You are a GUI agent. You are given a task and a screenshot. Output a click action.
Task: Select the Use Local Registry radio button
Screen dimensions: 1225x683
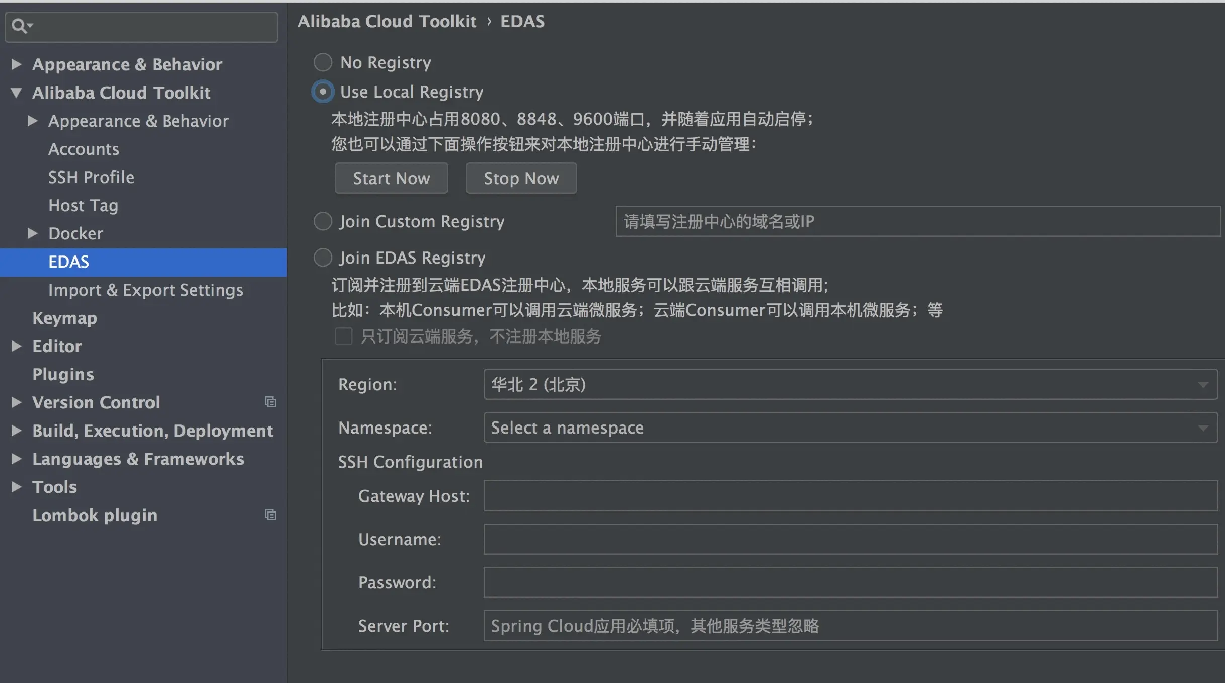[x=323, y=92]
